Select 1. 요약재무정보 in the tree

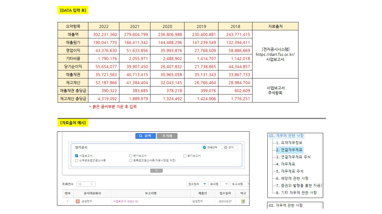pyautogui.click(x=289, y=143)
